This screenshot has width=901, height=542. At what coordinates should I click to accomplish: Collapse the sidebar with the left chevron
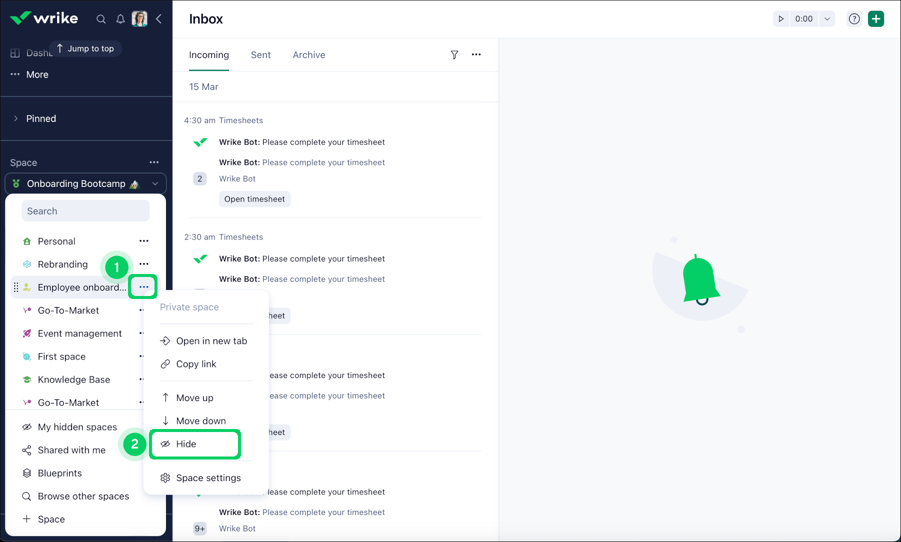[x=159, y=19]
